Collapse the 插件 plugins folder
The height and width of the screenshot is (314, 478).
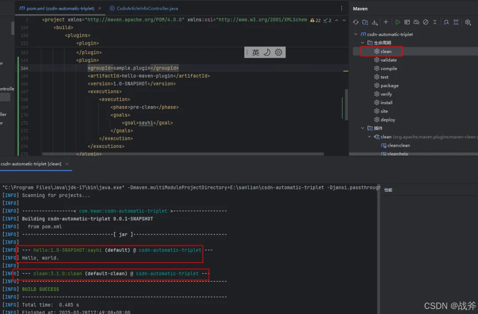[x=363, y=129]
